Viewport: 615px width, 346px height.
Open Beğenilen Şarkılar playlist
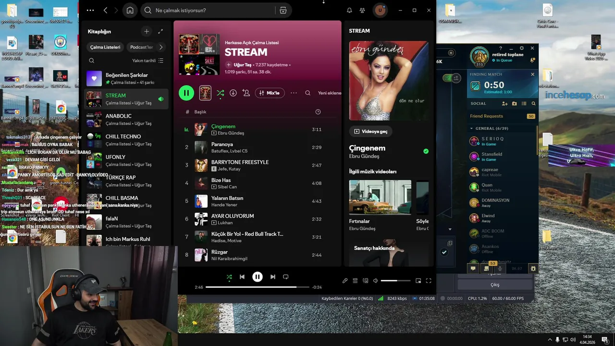click(x=126, y=78)
